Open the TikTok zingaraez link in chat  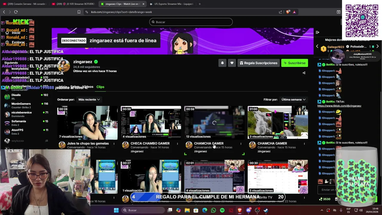point(339,106)
